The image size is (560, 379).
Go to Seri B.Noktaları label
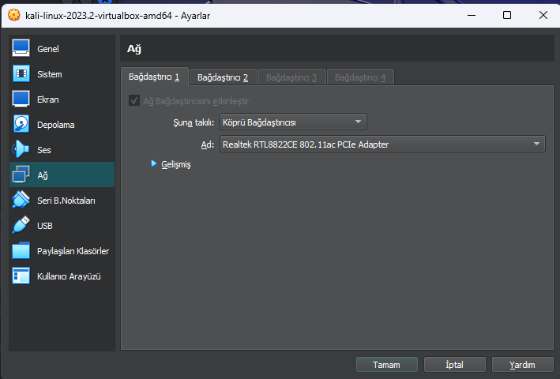pos(66,201)
